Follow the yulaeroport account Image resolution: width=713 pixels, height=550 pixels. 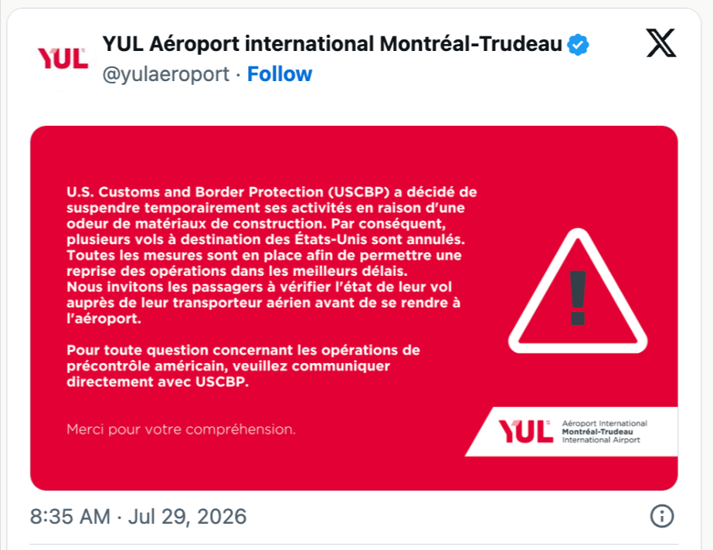point(280,73)
